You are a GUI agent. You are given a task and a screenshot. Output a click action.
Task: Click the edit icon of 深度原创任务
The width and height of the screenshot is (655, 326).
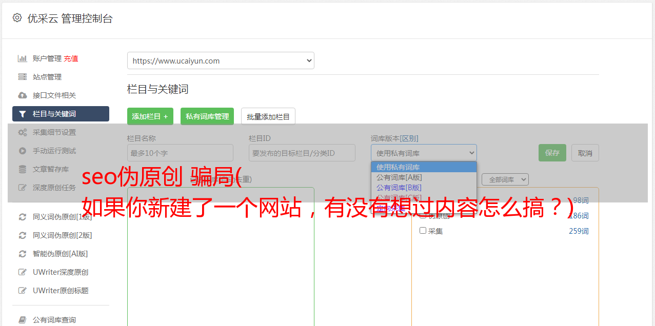pos(22,188)
